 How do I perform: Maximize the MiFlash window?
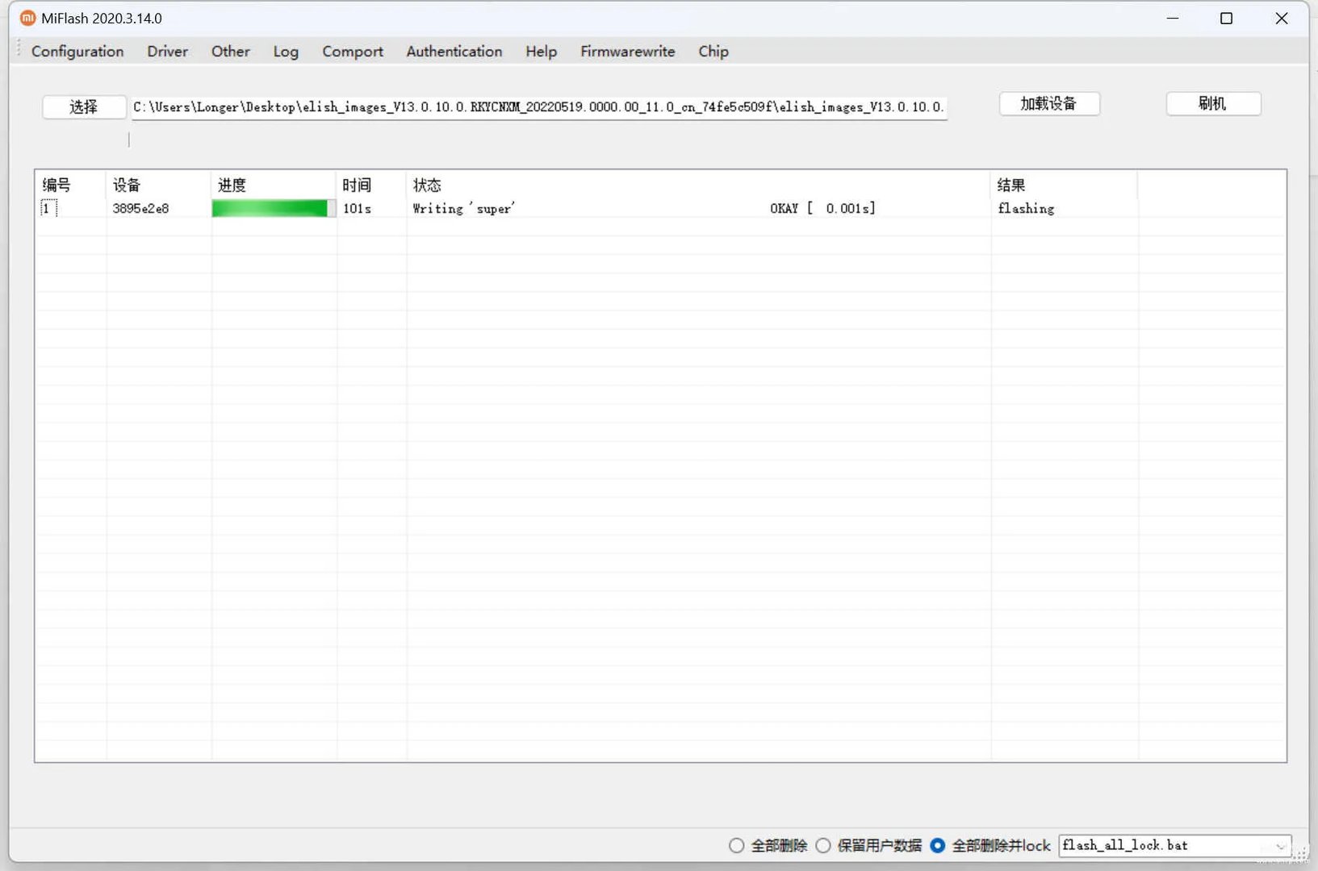[1226, 19]
